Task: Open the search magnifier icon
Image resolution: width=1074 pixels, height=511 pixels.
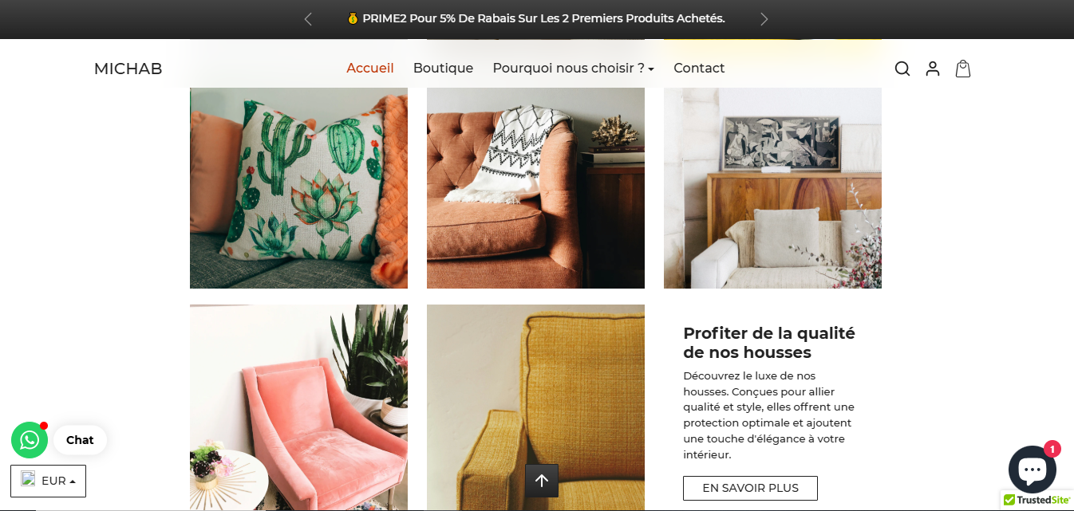Action: pyautogui.click(x=902, y=69)
